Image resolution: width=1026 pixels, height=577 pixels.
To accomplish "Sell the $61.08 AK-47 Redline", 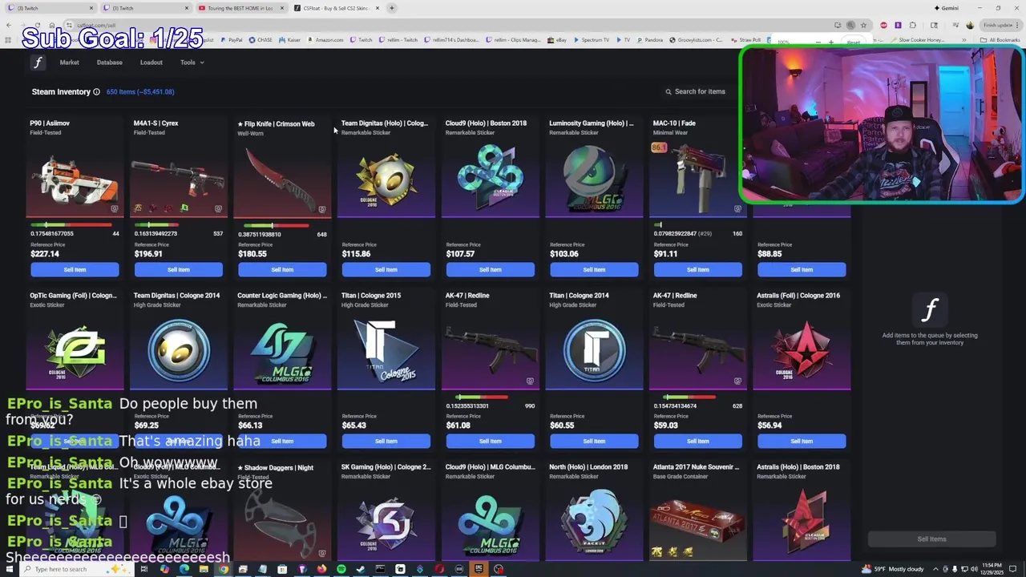I will coord(490,441).
